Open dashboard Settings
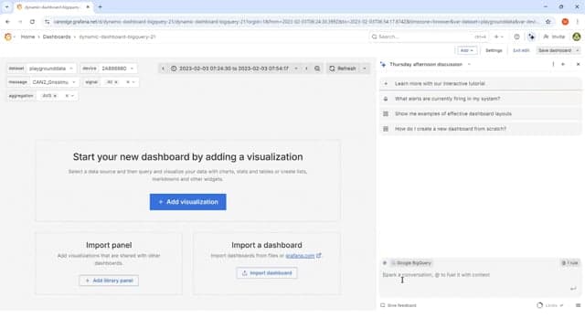 click(494, 50)
